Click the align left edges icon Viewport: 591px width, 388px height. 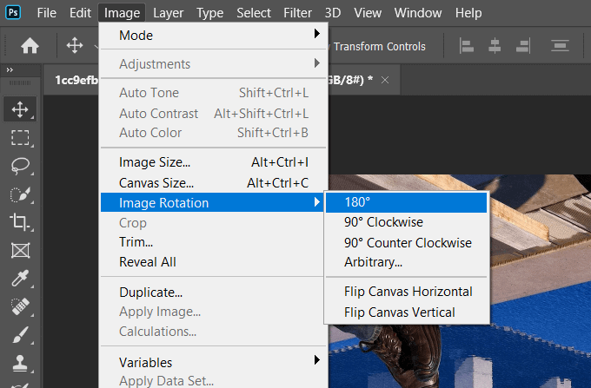[467, 46]
